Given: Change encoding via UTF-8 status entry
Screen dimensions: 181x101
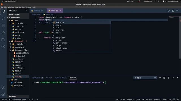Looking at the screenshot, I should coord(138,100).
